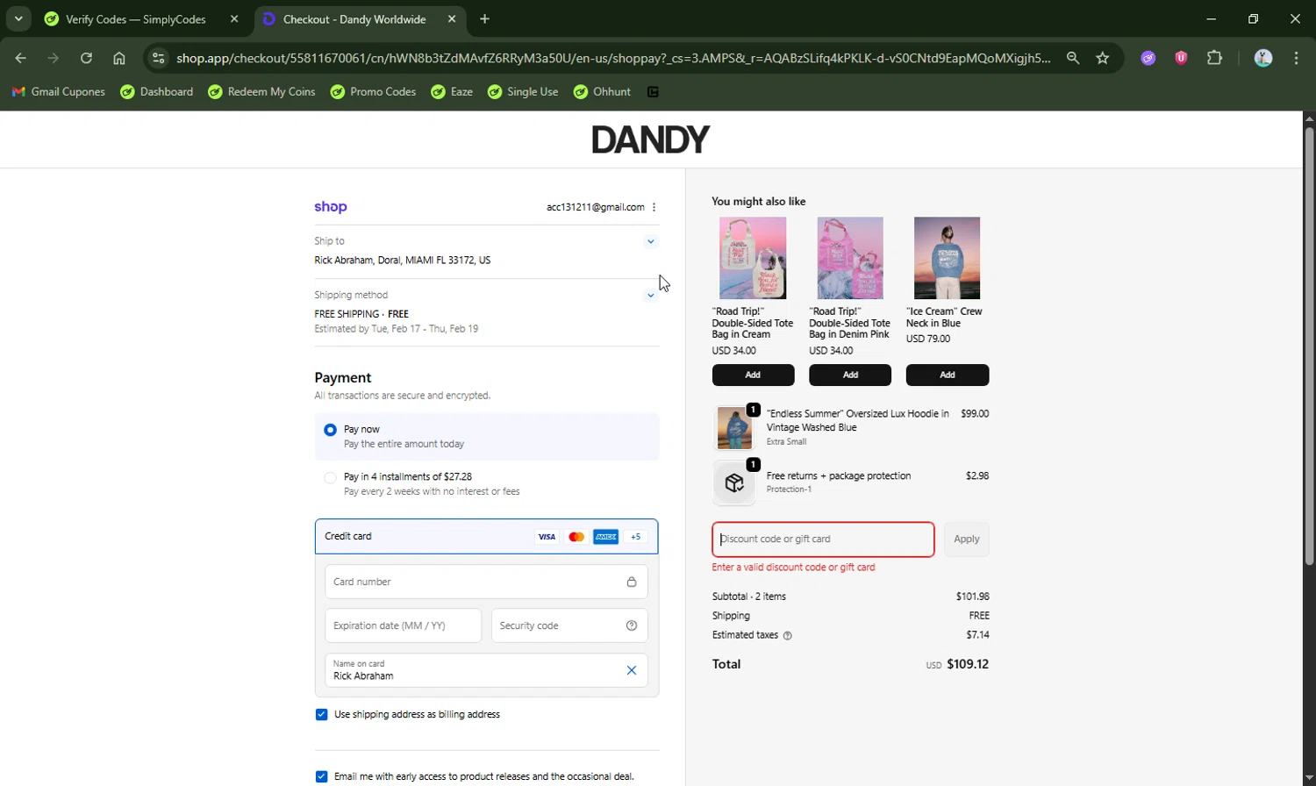Open Endless Summer Hoodie thumbnail
1316x786 pixels.
pyautogui.click(x=734, y=428)
